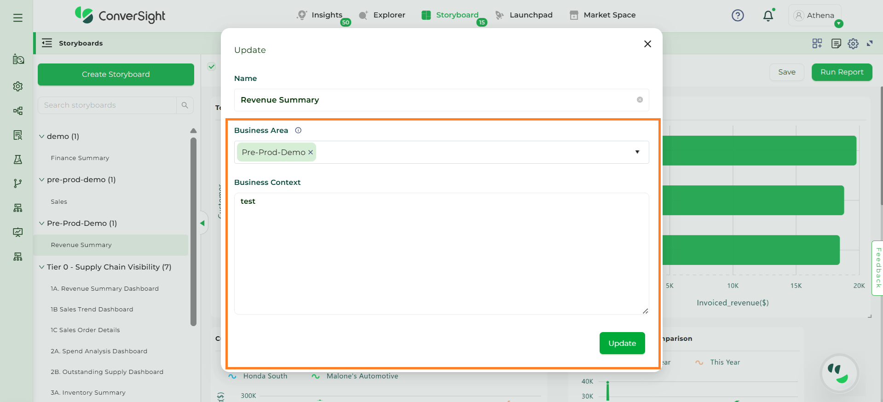Image resolution: width=883 pixels, height=402 pixels.
Task: Remove the Pre-Prod-Demo tag
Action: (x=311, y=153)
